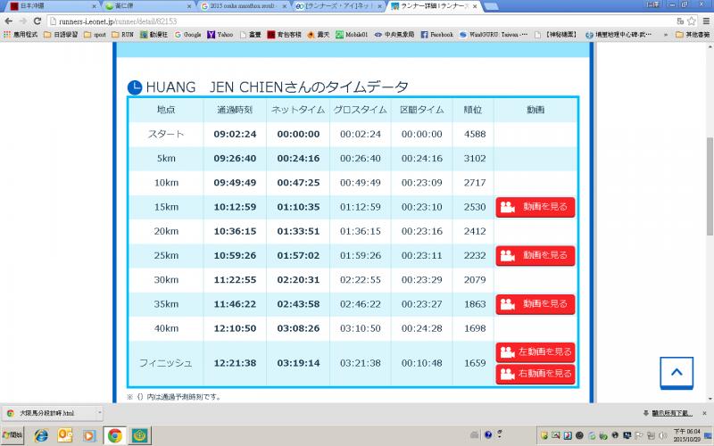Click 顯示所有下載 show all downloads link
Viewport: 714px width, 446px height.
pyautogui.click(x=672, y=413)
